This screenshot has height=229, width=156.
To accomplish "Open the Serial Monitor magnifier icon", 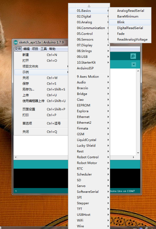I will [133, 56].
